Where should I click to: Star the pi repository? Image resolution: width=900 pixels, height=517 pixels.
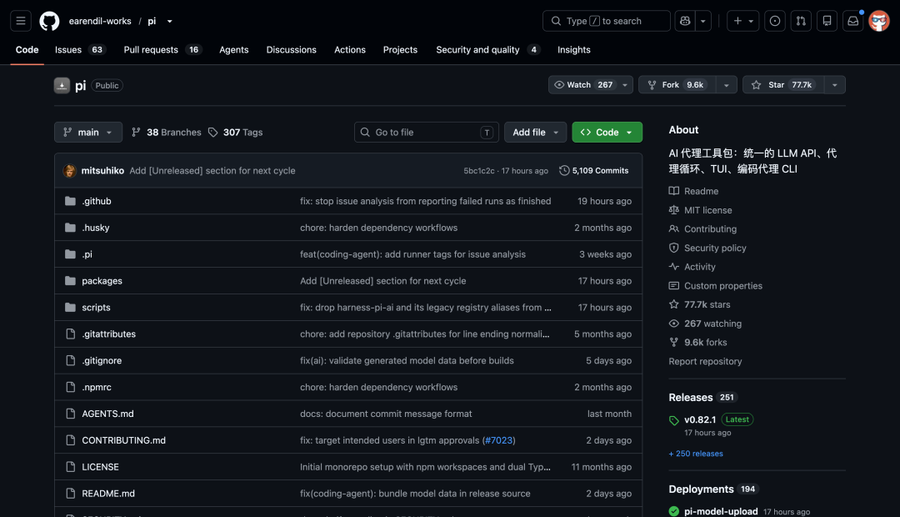pyautogui.click(x=783, y=85)
